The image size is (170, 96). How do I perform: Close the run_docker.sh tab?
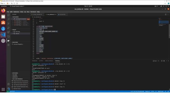coord(56,14)
